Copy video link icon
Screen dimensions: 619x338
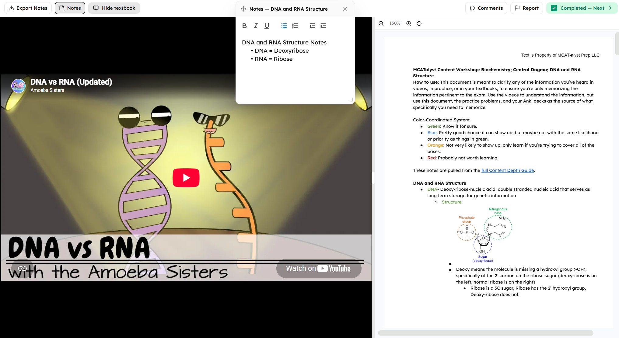pyautogui.click(x=23, y=269)
